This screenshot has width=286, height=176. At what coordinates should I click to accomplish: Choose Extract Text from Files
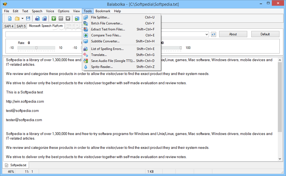[x=121, y=29]
